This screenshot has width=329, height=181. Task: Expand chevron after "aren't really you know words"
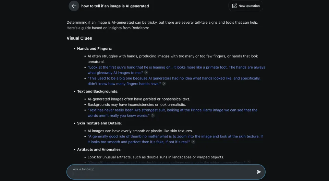pos(153,116)
